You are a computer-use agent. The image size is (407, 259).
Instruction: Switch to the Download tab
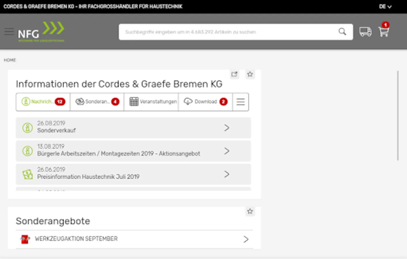coord(205,102)
